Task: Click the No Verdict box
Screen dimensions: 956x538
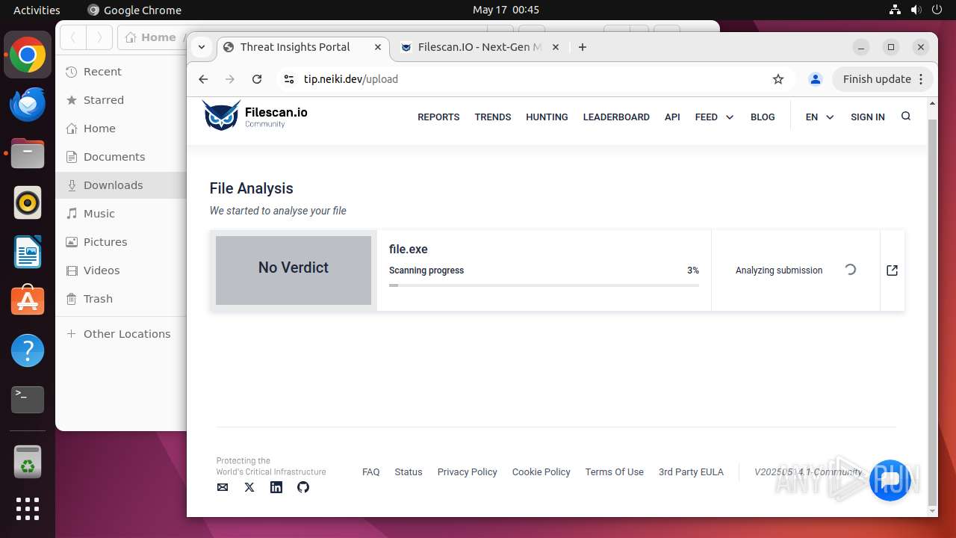Action: tap(294, 270)
